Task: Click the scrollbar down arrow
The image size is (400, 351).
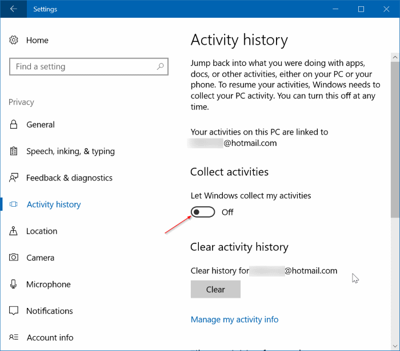Action: point(395,346)
